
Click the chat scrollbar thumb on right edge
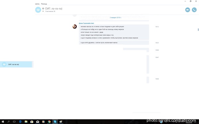(198, 30)
